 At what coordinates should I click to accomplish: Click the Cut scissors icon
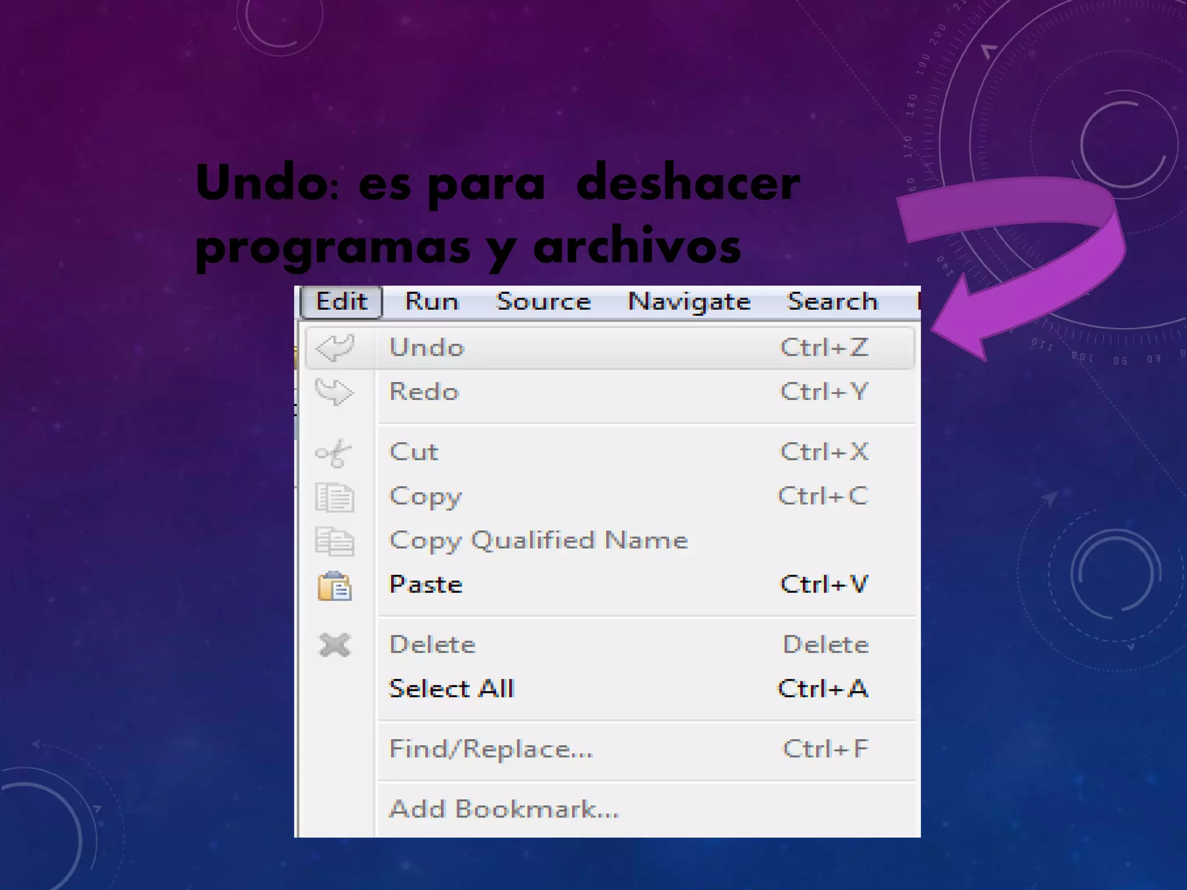pyautogui.click(x=334, y=453)
